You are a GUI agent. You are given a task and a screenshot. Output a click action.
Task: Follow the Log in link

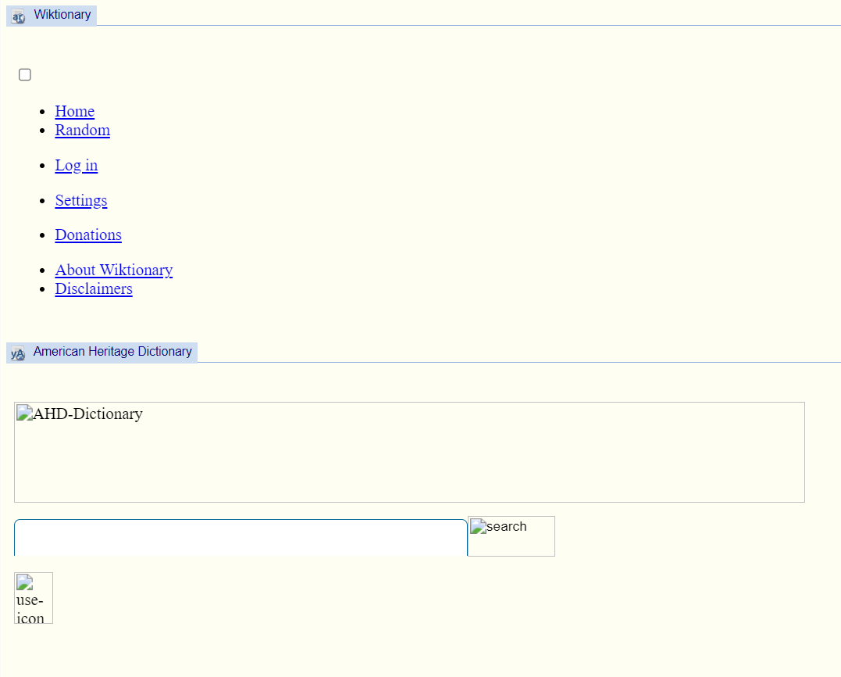point(77,166)
